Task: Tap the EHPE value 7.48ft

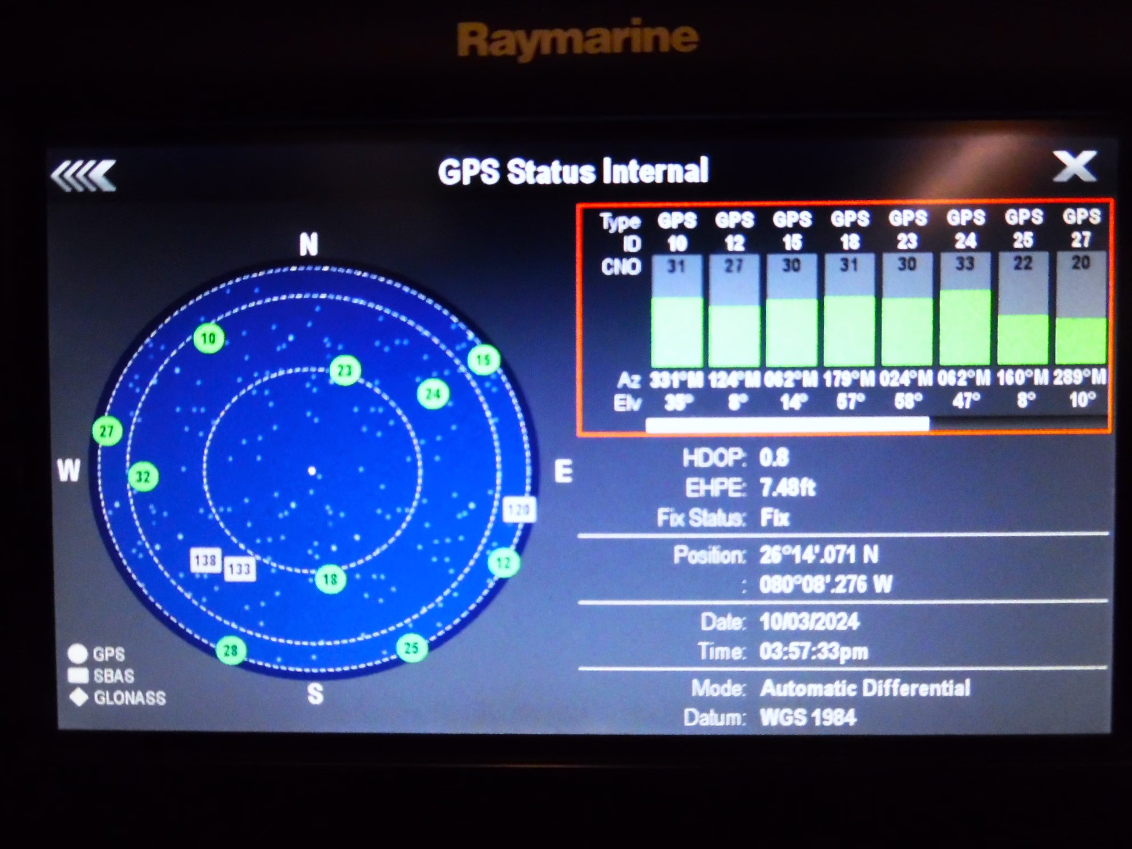Action: 787,488
